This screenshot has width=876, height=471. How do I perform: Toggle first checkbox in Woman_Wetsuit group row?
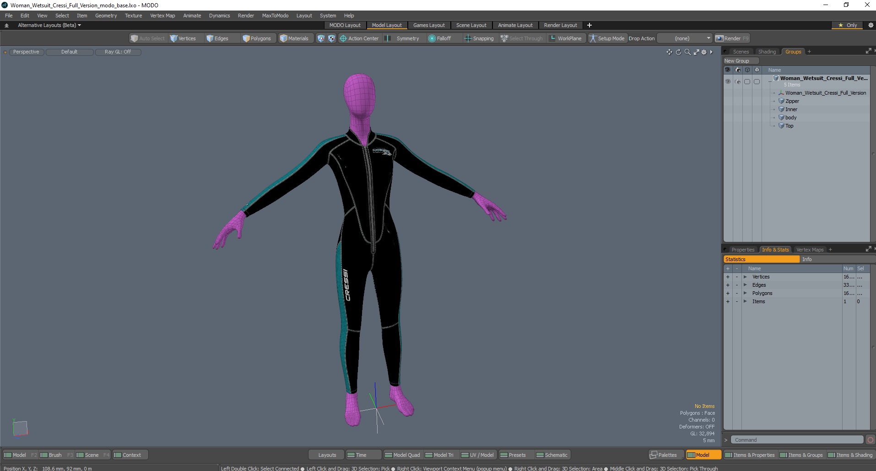point(747,81)
